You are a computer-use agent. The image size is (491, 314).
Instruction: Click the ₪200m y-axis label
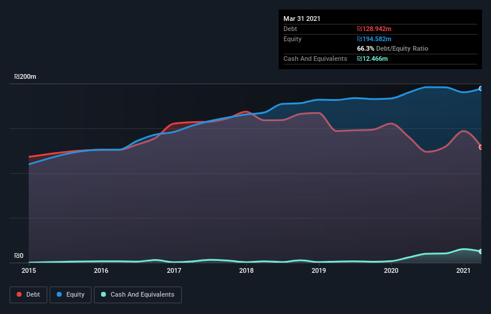pyautogui.click(x=25, y=76)
